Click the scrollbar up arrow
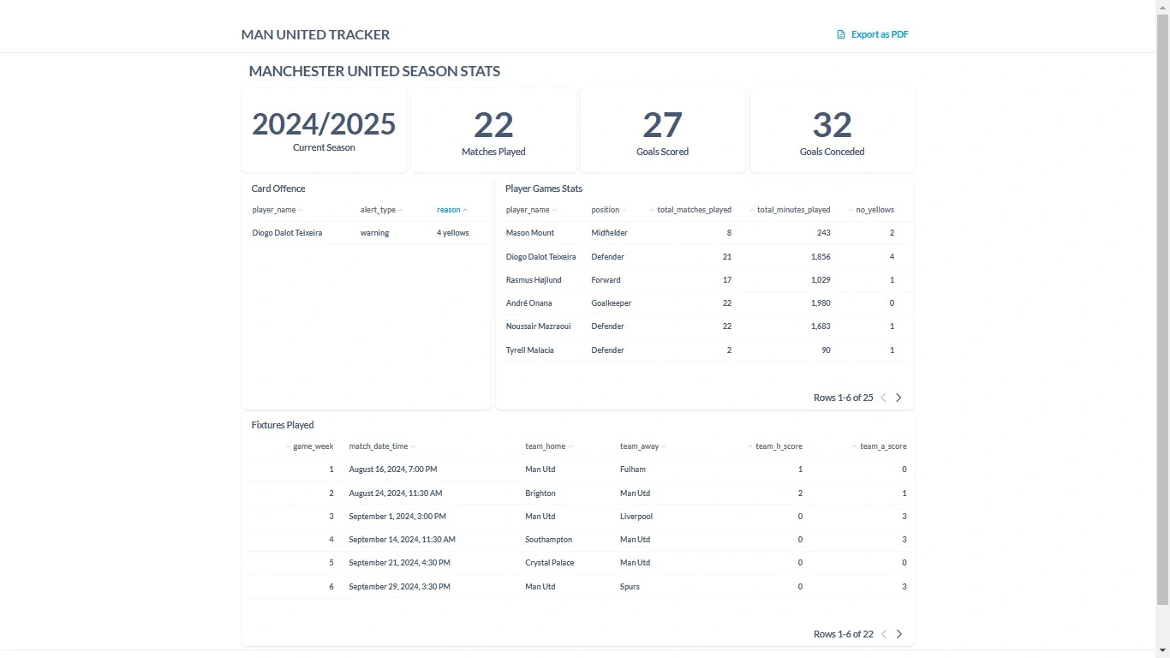Viewport: 1170px width, 658px height. [x=1163, y=6]
